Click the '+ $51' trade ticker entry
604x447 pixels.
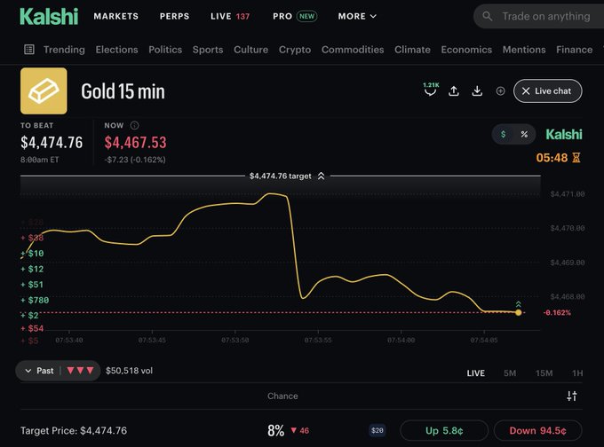pos(32,285)
